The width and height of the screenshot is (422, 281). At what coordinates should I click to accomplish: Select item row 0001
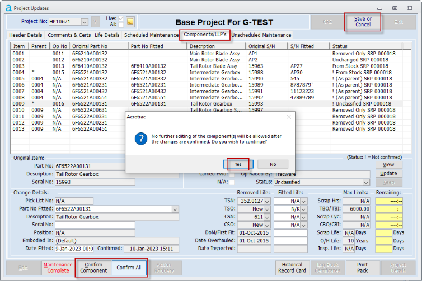(207, 54)
